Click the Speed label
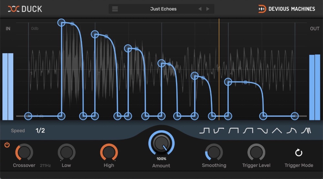 (x=18, y=131)
